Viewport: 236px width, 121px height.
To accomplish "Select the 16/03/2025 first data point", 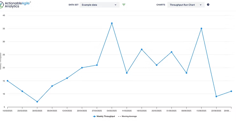I will [x=8, y=81].
